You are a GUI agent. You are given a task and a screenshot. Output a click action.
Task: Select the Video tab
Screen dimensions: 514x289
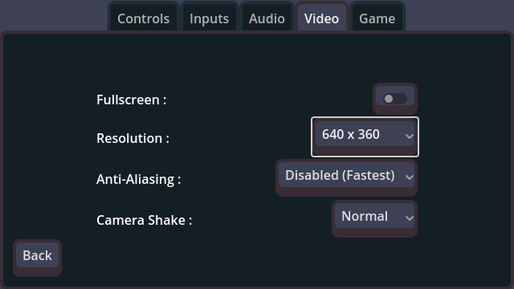tap(321, 18)
